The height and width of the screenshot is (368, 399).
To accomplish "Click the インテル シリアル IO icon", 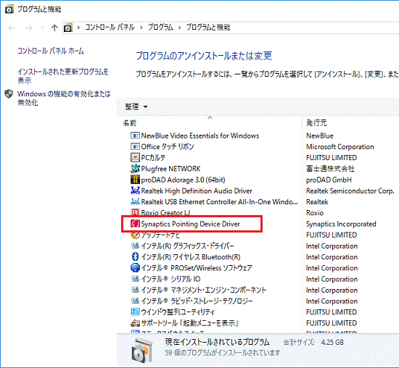I will (135, 279).
